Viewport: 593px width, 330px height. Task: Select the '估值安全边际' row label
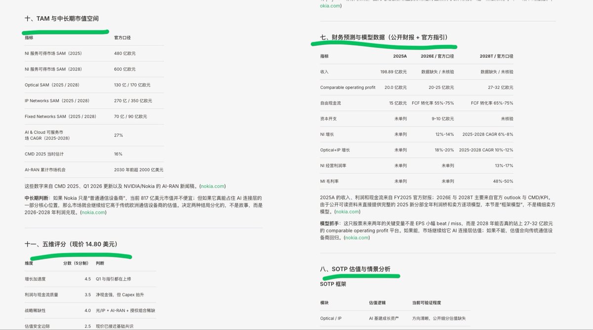(37, 326)
